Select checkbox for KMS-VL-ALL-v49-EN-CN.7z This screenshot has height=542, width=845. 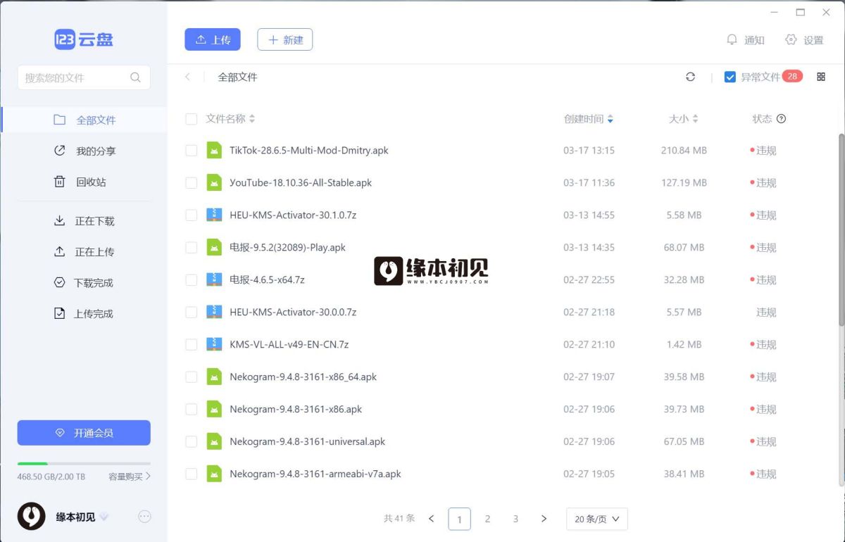point(191,344)
